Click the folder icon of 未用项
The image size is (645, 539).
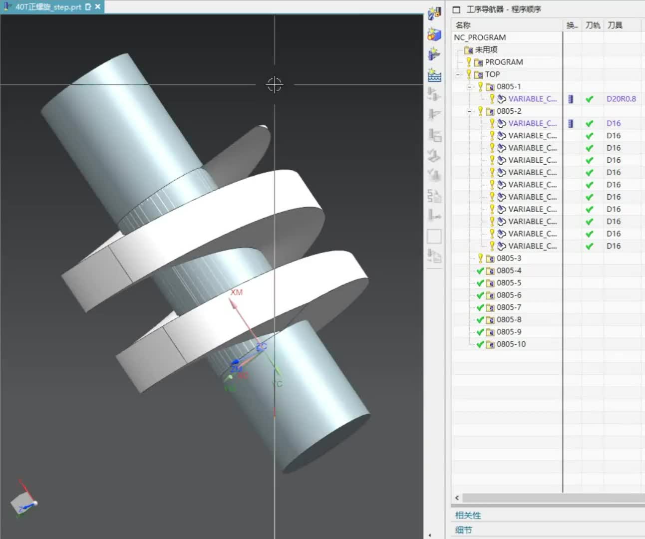click(x=468, y=50)
